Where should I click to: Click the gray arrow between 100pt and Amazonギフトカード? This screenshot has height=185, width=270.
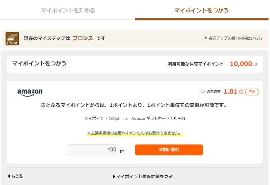(125, 119)
